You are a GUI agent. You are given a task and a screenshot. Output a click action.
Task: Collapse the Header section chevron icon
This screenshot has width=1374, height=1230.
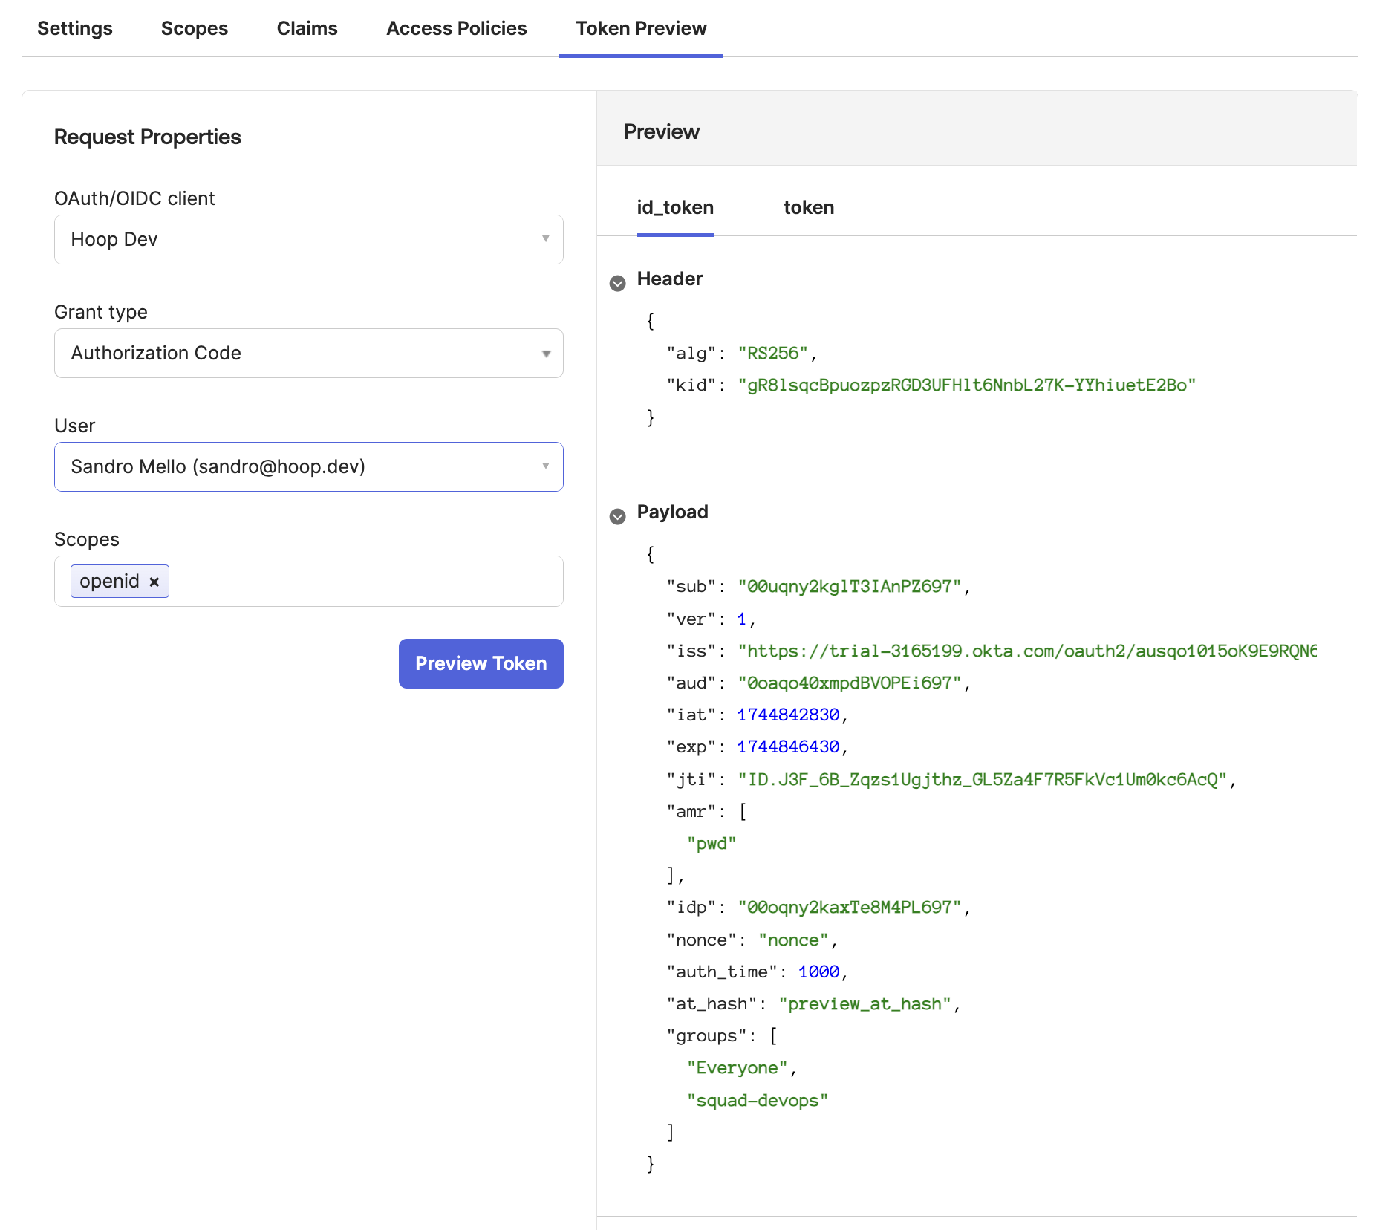[x=617, y=283]
